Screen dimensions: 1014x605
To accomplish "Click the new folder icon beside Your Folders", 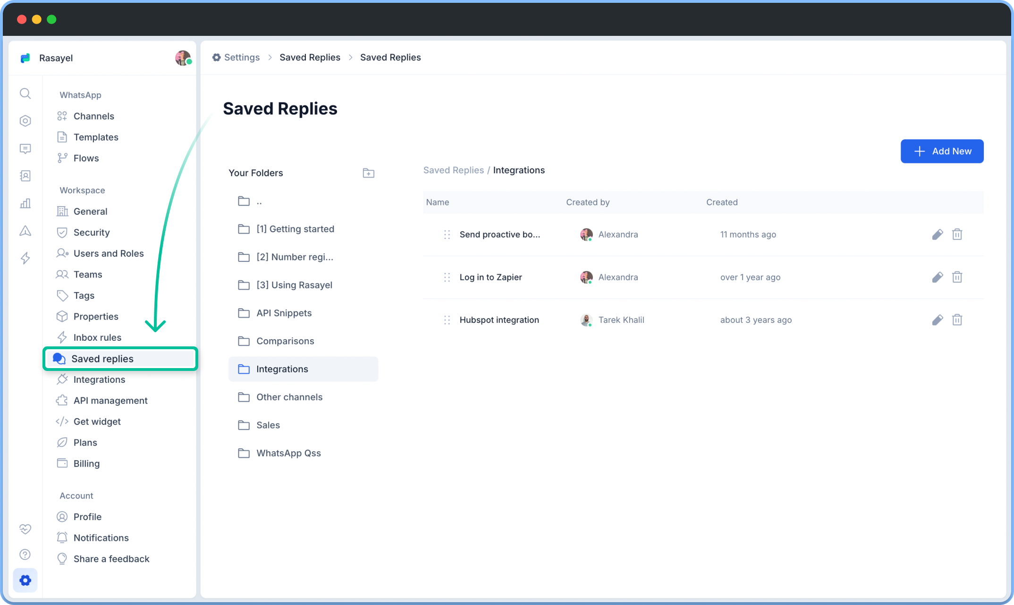I will pos(368,173).
